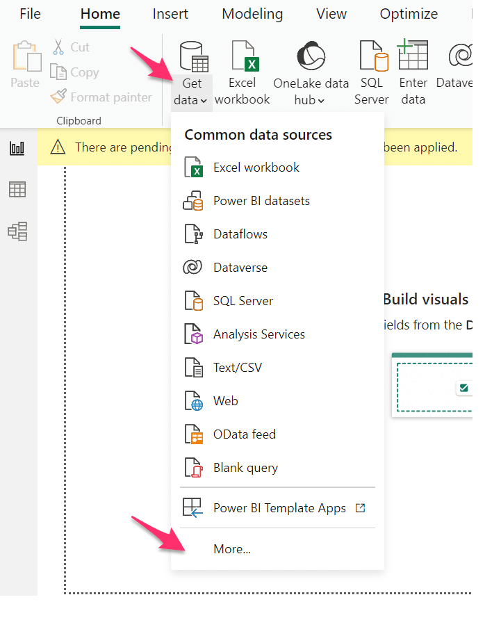Open Model view from the sidebar
The height and width of the screenshot is (620, 501).
click(17, 231)
